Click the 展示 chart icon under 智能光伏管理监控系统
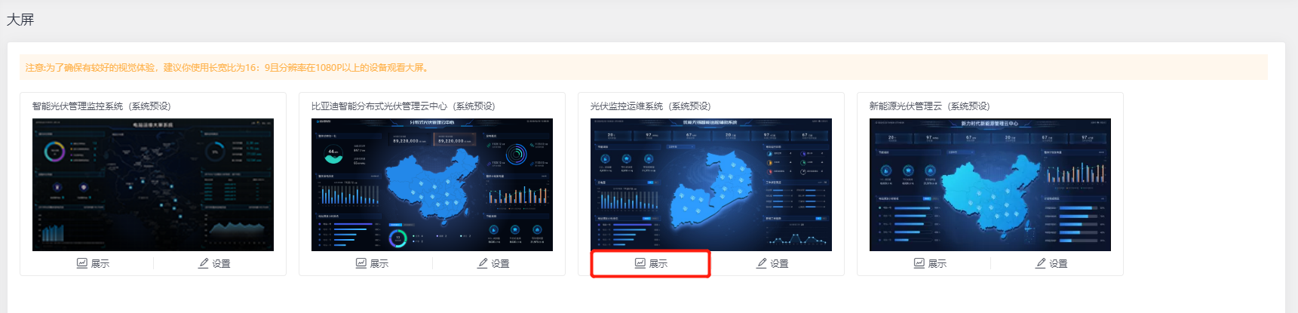Screen dimensions: 1298x313 tap(82, 263)
